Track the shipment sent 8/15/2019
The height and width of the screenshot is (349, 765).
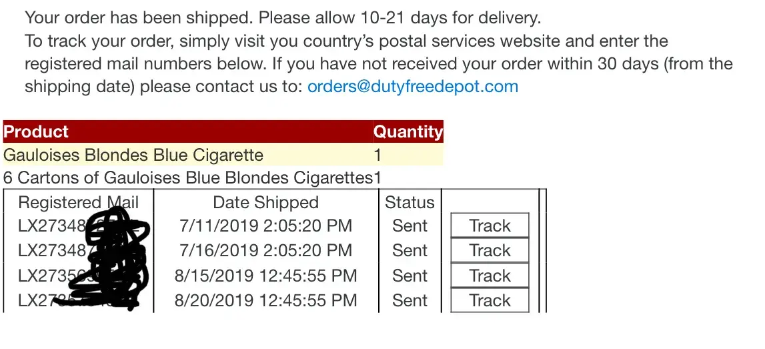[x=490, y=276]
